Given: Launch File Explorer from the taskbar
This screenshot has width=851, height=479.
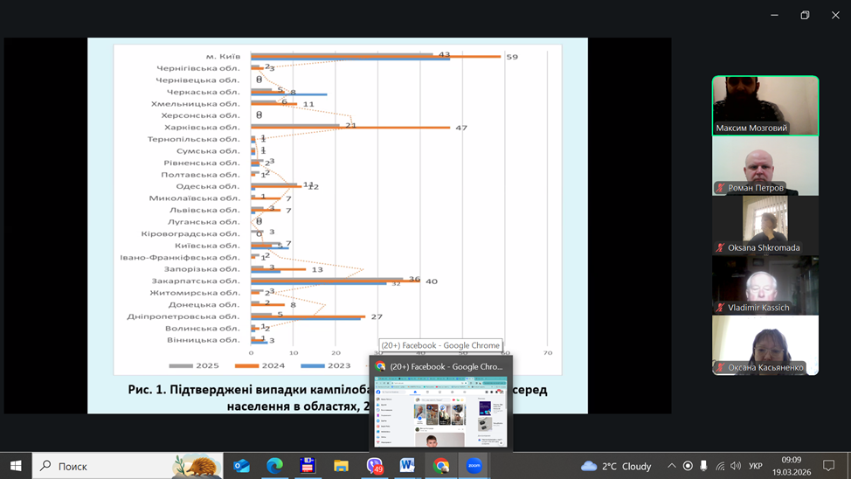Looking at the screenshot, I should tap(341, 466).
